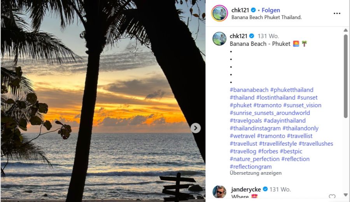Like janderycke's comment with heart icon
Screen dimensions: 350x202
click(332, 197)
